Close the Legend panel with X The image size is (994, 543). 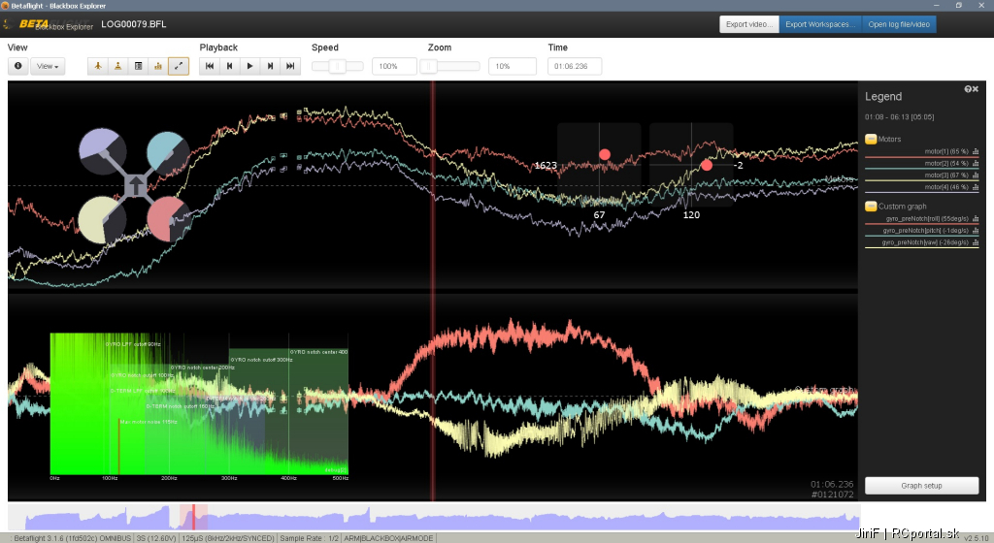(976, 89)
